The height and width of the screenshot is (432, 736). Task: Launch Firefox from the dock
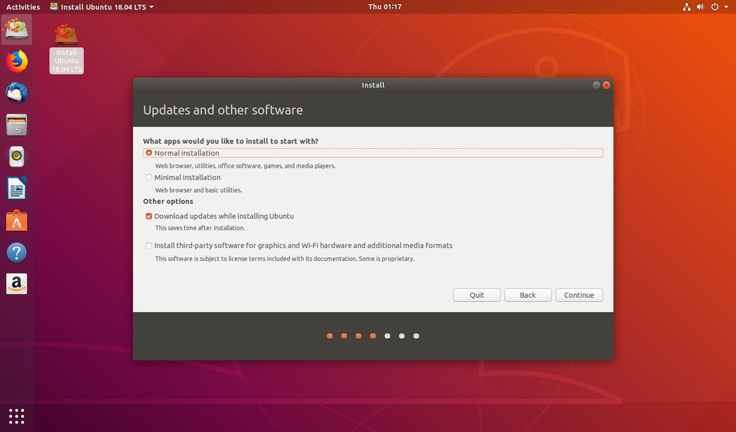pyautogui.click(x=17, y=61)
